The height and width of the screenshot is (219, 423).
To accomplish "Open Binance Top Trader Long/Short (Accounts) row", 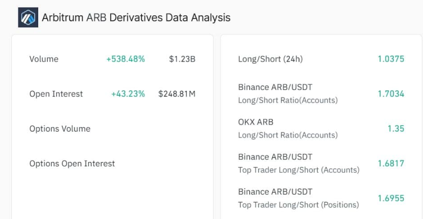I will [x=321, y=163].
